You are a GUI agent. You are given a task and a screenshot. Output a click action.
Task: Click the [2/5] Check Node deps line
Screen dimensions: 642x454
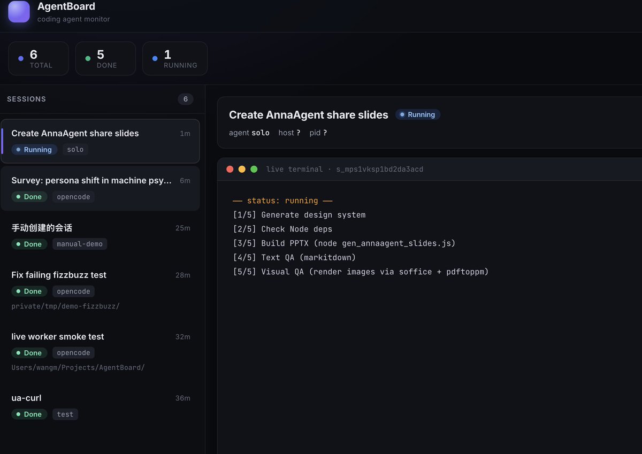pos(282,229)
